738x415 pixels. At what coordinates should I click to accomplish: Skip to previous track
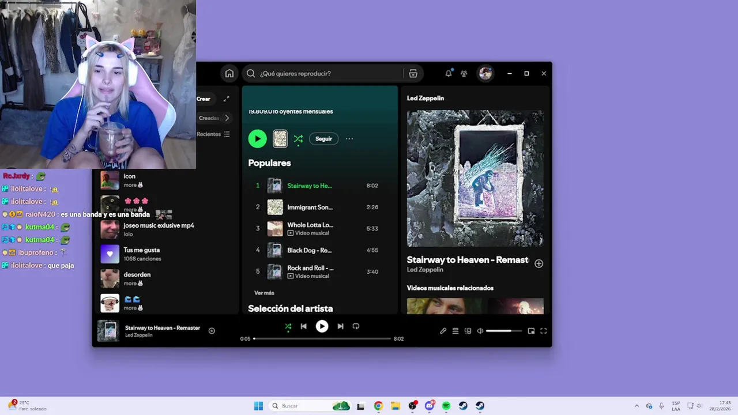click(303, 326)
